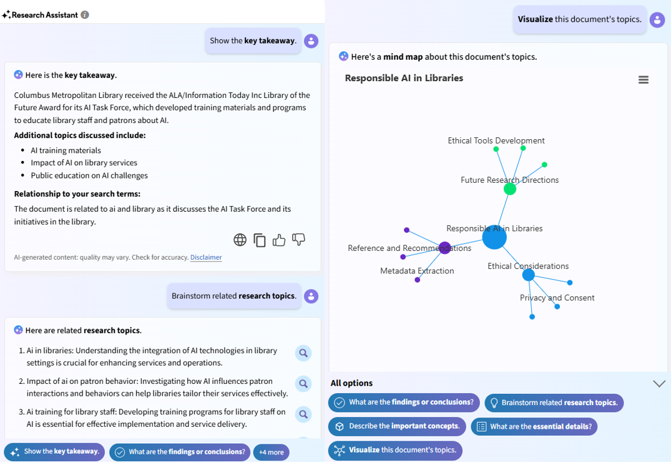Collapse the All options panel
This screenshot has height=465, width=671.
pyautogui.click(x=659, y=383)
